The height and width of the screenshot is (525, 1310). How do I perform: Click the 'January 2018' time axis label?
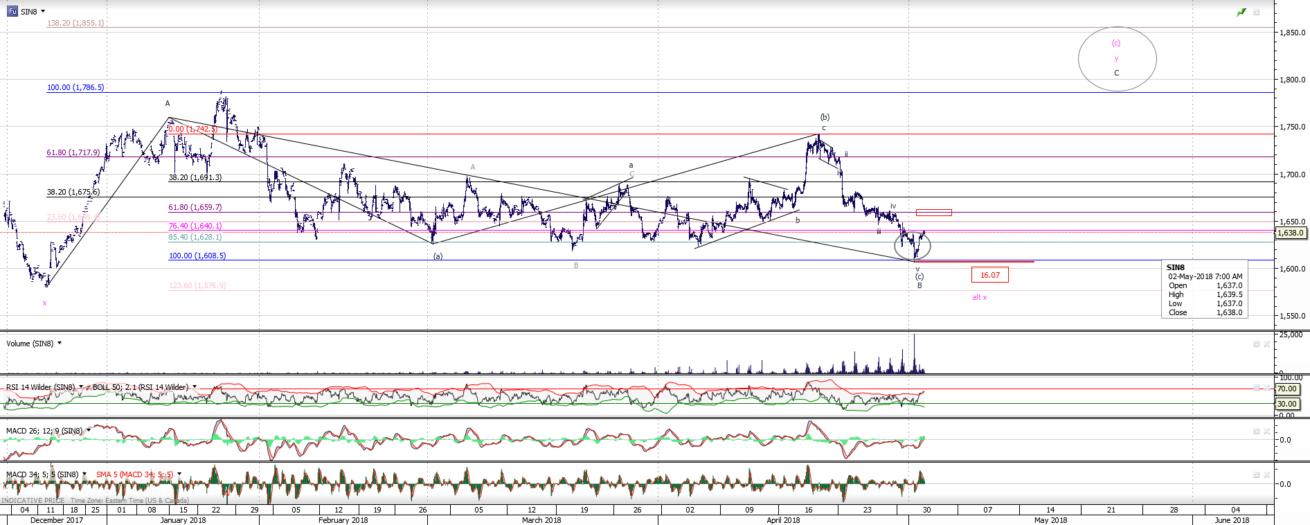[183, 520]
